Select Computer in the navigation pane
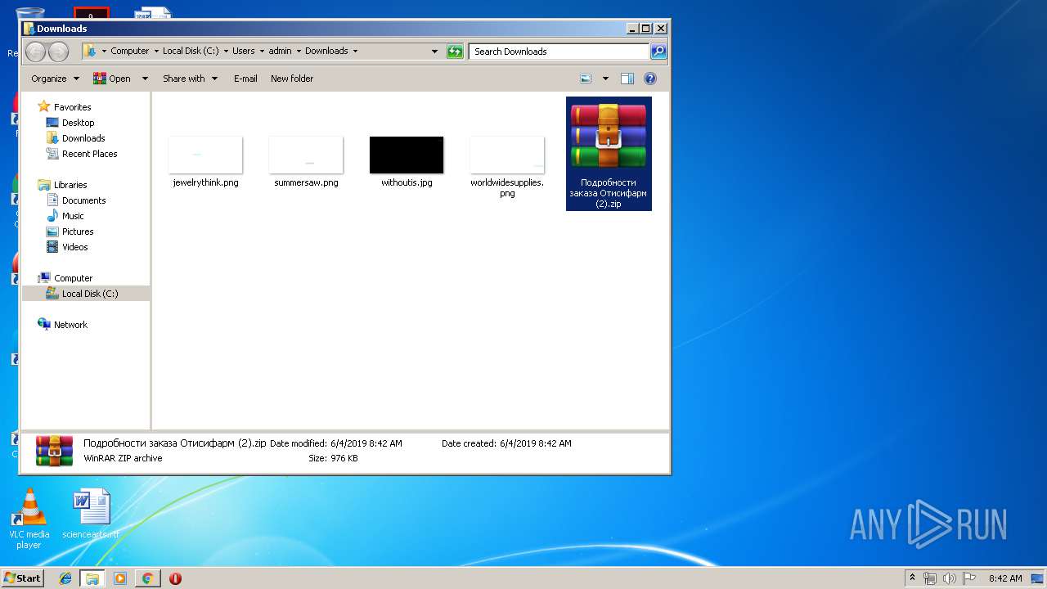 [73, 278]
